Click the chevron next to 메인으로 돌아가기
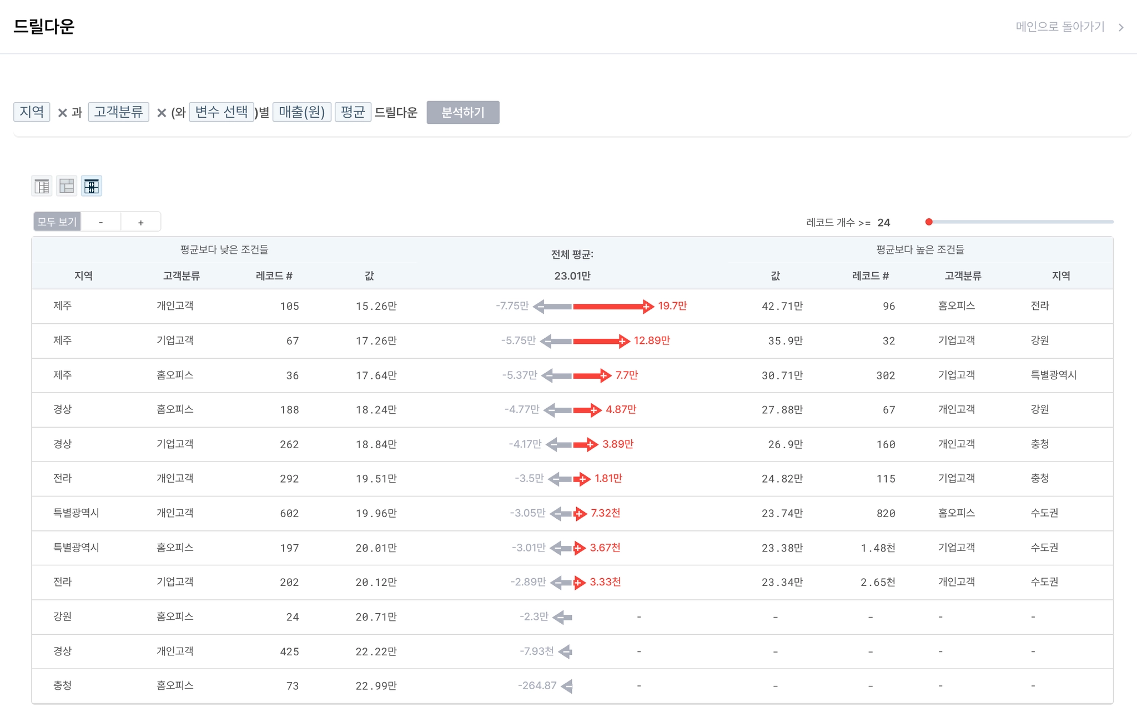Viewport: 1137px width, 722px height. click(1121, 27)
